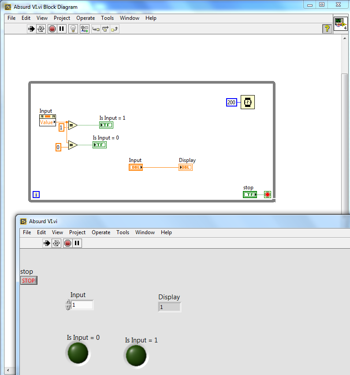Abort execution in front panel toolbar

pyautogui.click(x=68, y=243)
